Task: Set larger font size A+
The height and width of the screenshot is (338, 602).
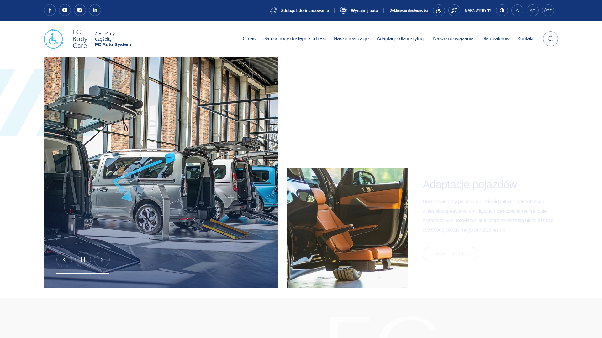Action: [533, 10]
